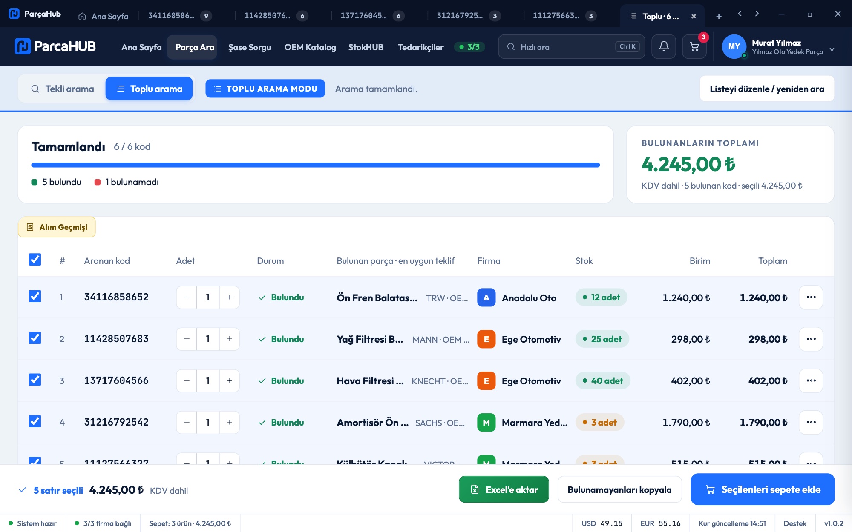
Task: Expand Murat Yılmaz account dropdown
Action: point(832,50)
